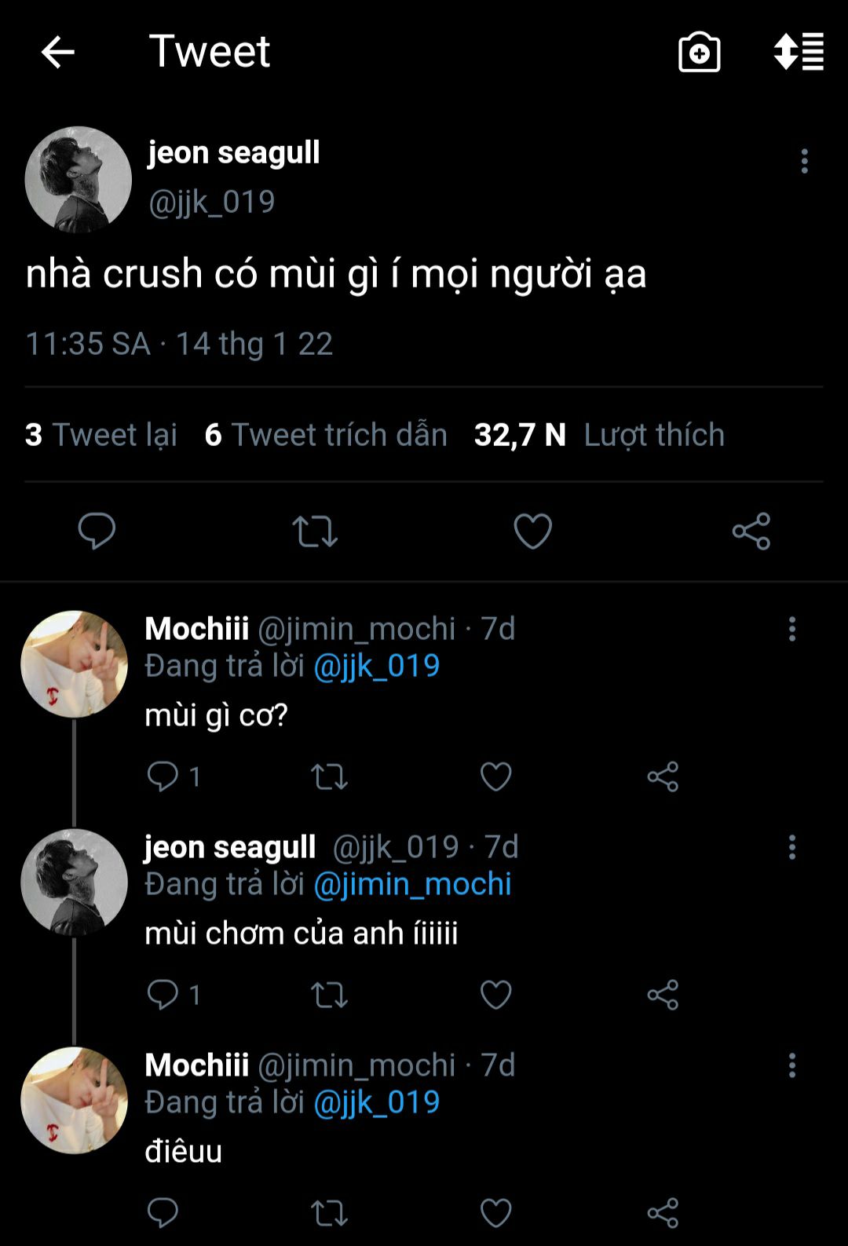View the 6 Tweet trích dẫn list
848x1246 pixels.
point(326,435)
